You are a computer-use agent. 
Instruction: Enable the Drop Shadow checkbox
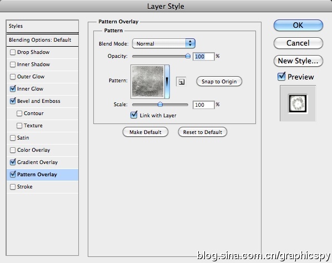pos(13,52)
